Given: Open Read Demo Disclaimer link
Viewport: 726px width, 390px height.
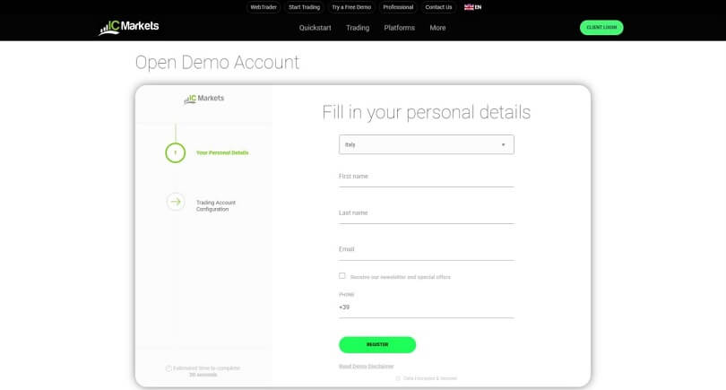Looking at the screenshot, I should 367,367.
